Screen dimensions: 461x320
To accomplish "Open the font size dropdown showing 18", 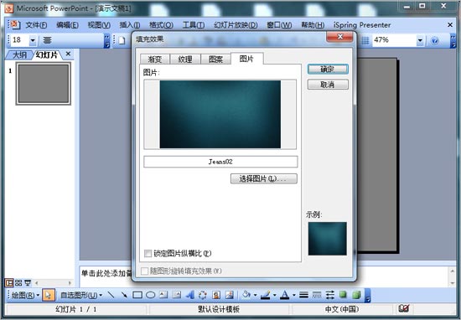I will point(33,40).
